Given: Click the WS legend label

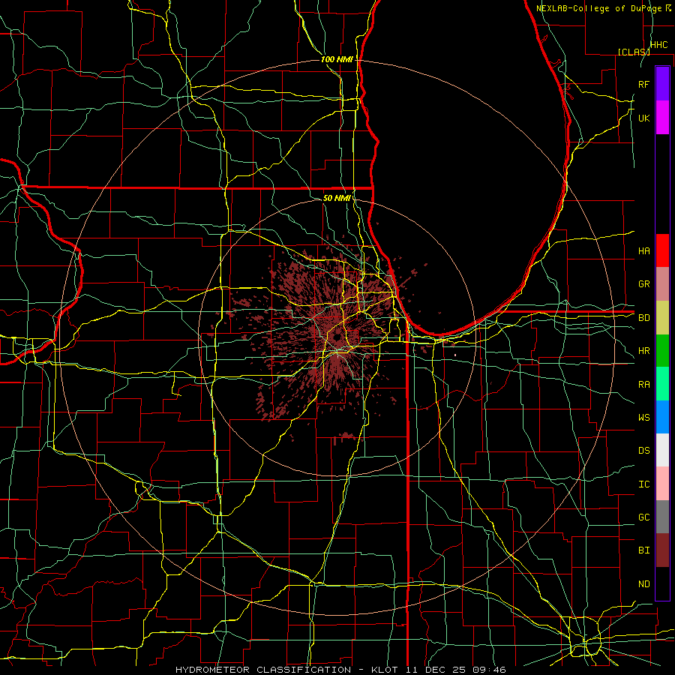Looking at the screenshot, I should coord(643,418).
